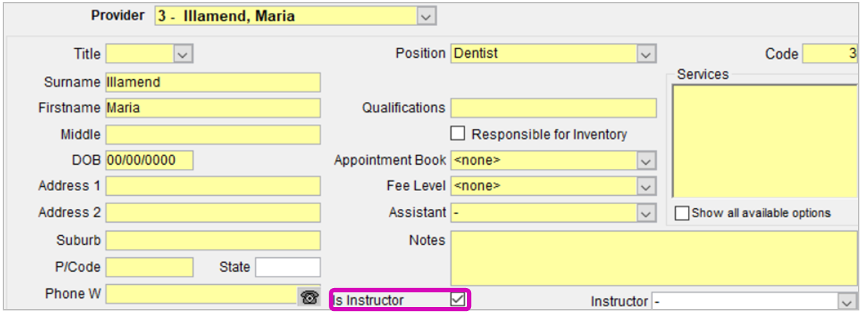862x313 pixels.
Task: Open the Fee Level dropdown
Action: (x=647, y=186)
